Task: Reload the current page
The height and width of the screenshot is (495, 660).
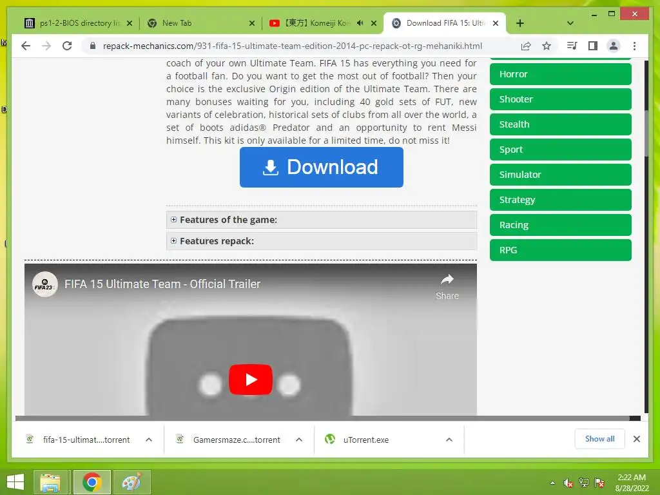Action: (67, 46)
